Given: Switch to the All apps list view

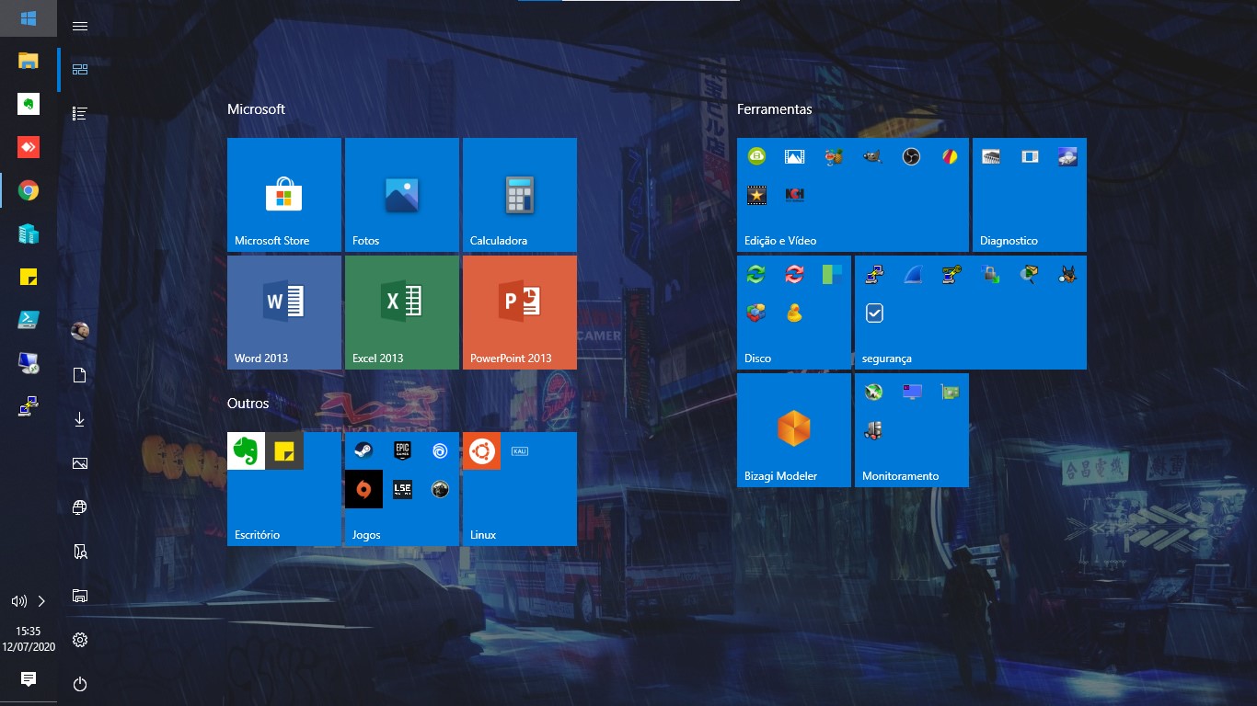Looking at the screenshot, I should (80, 113).
